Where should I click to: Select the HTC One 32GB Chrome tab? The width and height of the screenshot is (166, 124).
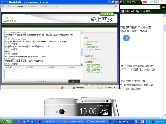(x=129, y=2)
